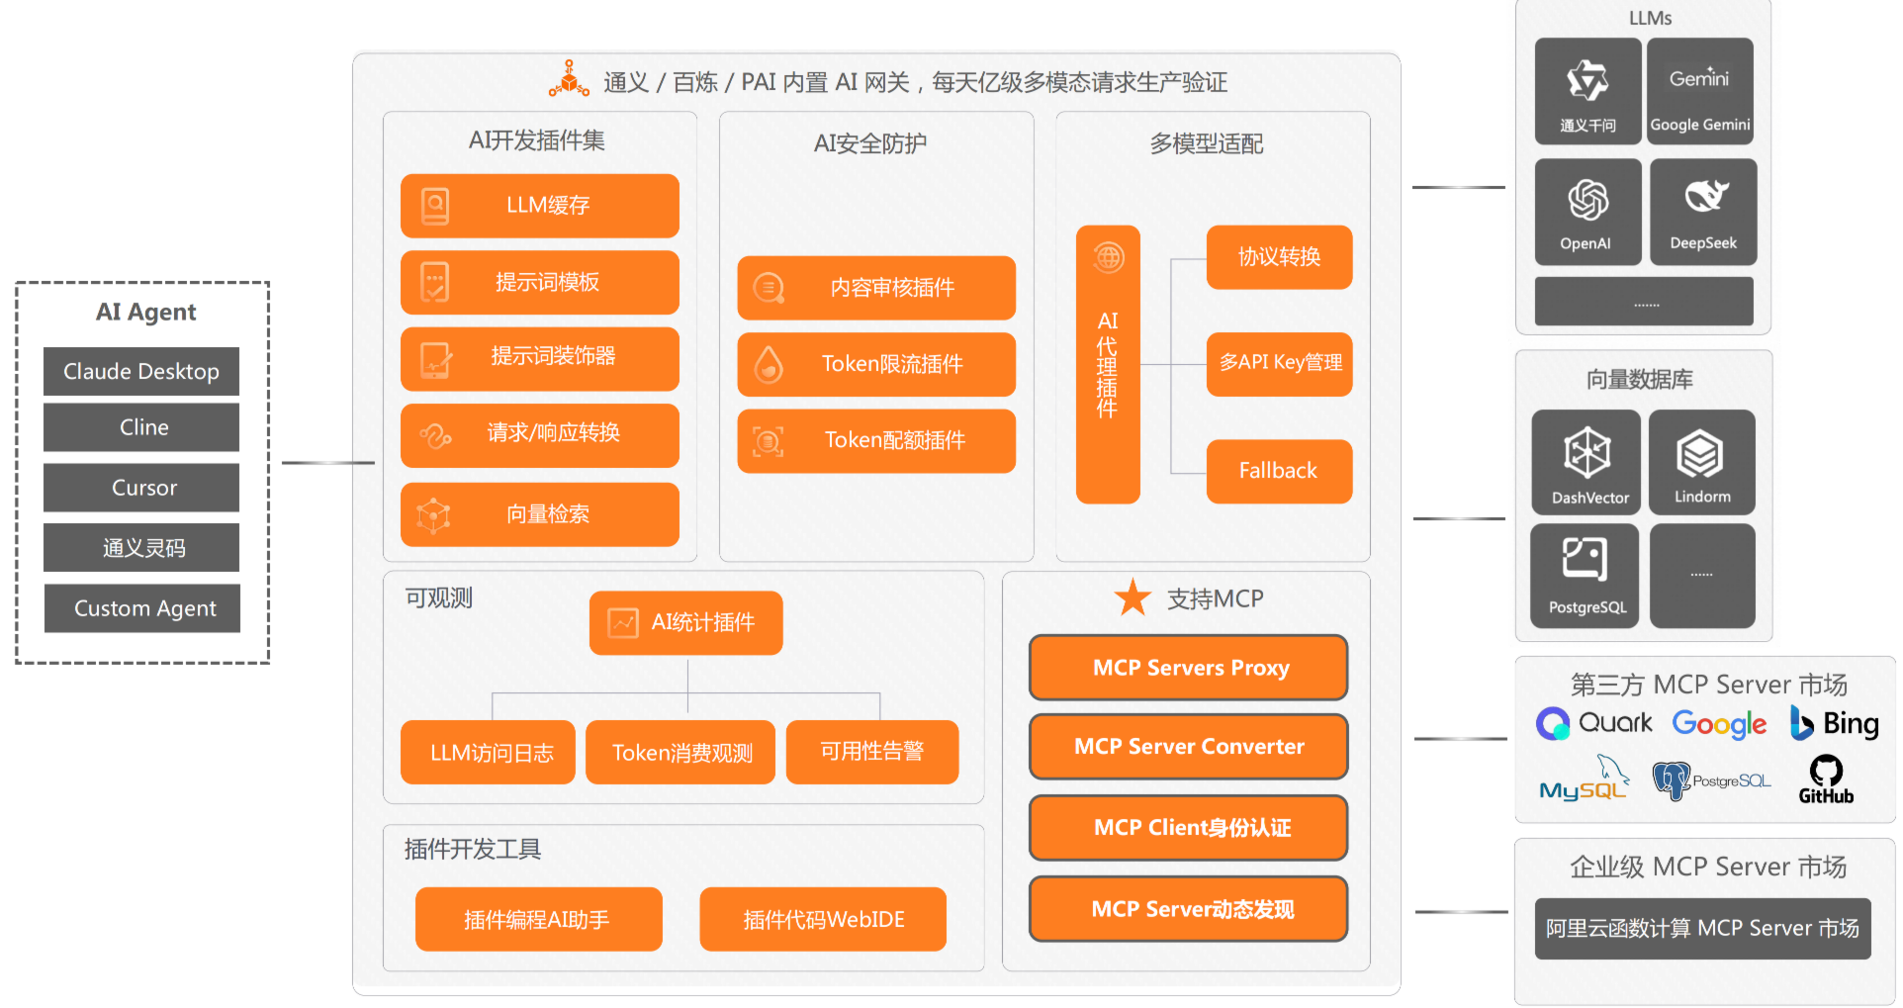Select the Cline agent box
Image resolution: width=1903 pixels, height=1008 pixels.
click(141, 427)
